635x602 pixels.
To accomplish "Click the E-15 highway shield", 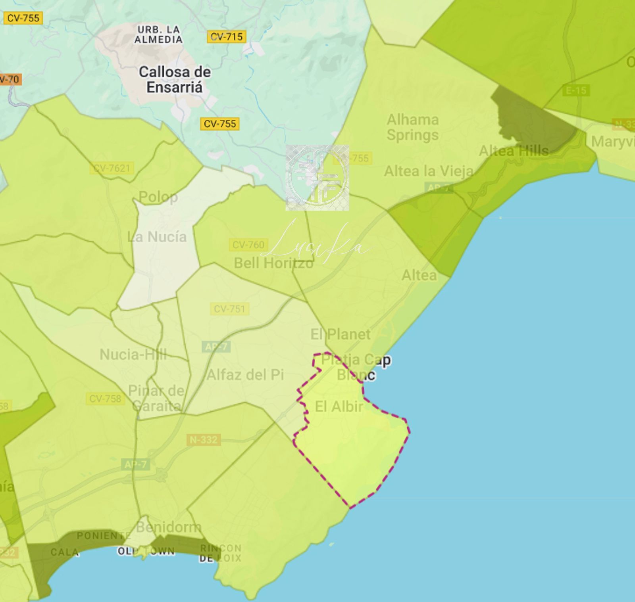I will pos(575,90).
